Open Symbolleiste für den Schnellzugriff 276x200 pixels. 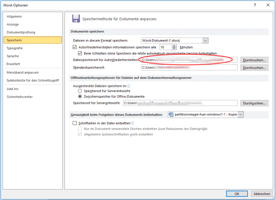tap(33, 80)
